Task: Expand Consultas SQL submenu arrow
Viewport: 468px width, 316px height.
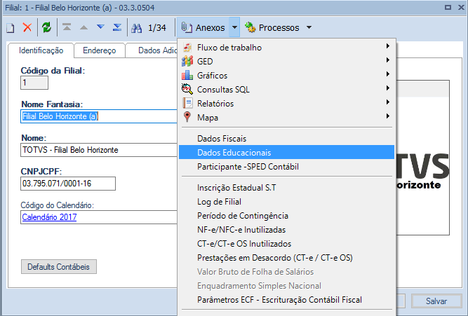Action: [x=388, y=88]
